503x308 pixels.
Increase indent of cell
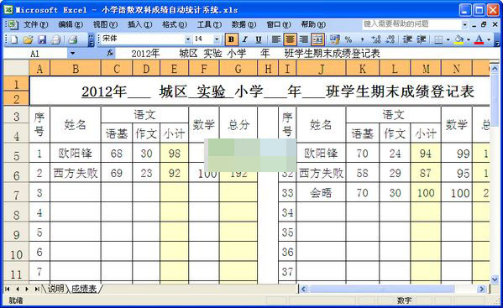(421, 39)
